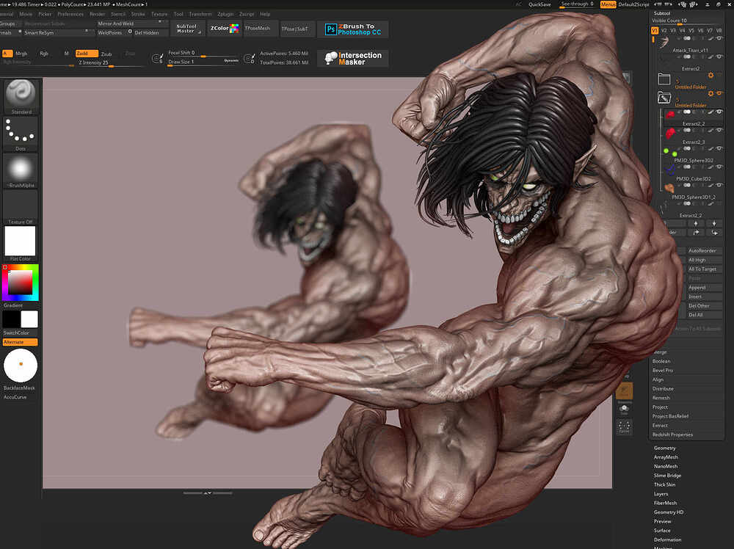
Task: Open the Stroke menu
Action: click(138, 14)
